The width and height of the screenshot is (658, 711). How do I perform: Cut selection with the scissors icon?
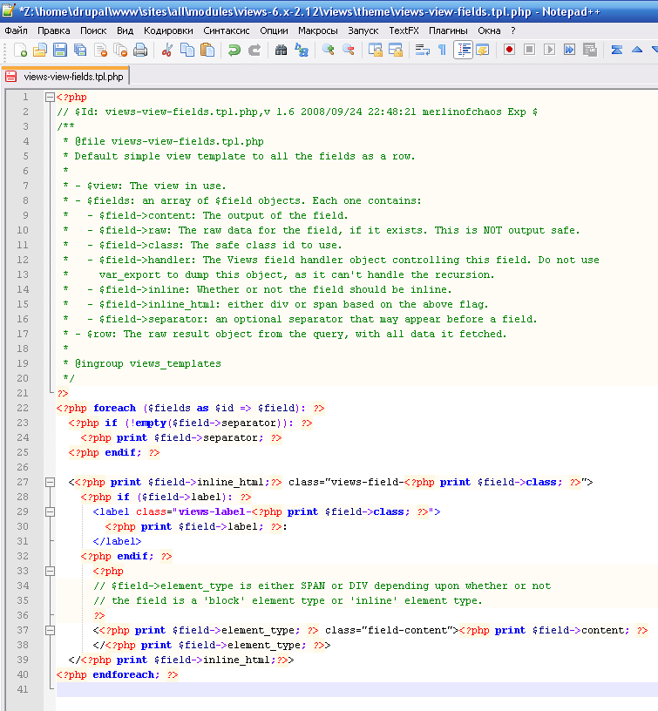pos(166,50)
